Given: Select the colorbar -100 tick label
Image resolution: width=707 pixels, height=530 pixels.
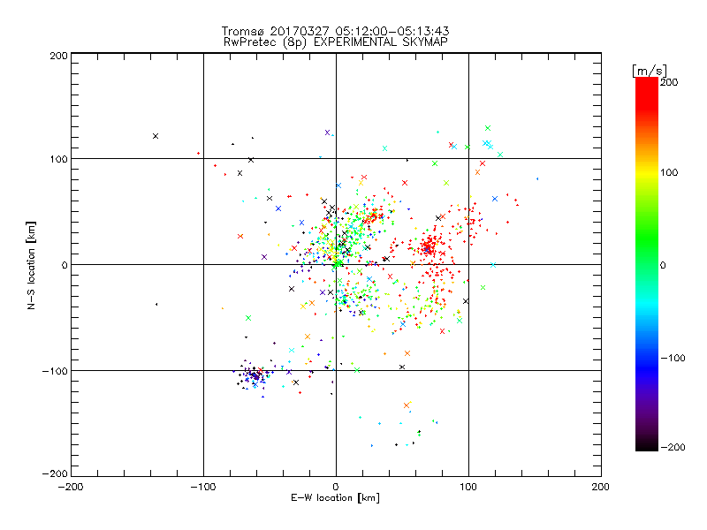Looking at the screenshot, I should [673, 358].
